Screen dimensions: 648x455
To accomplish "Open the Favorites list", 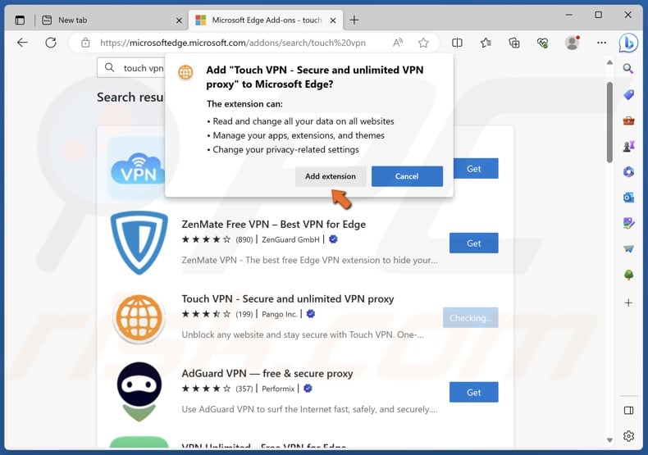I will click(486, 43).
